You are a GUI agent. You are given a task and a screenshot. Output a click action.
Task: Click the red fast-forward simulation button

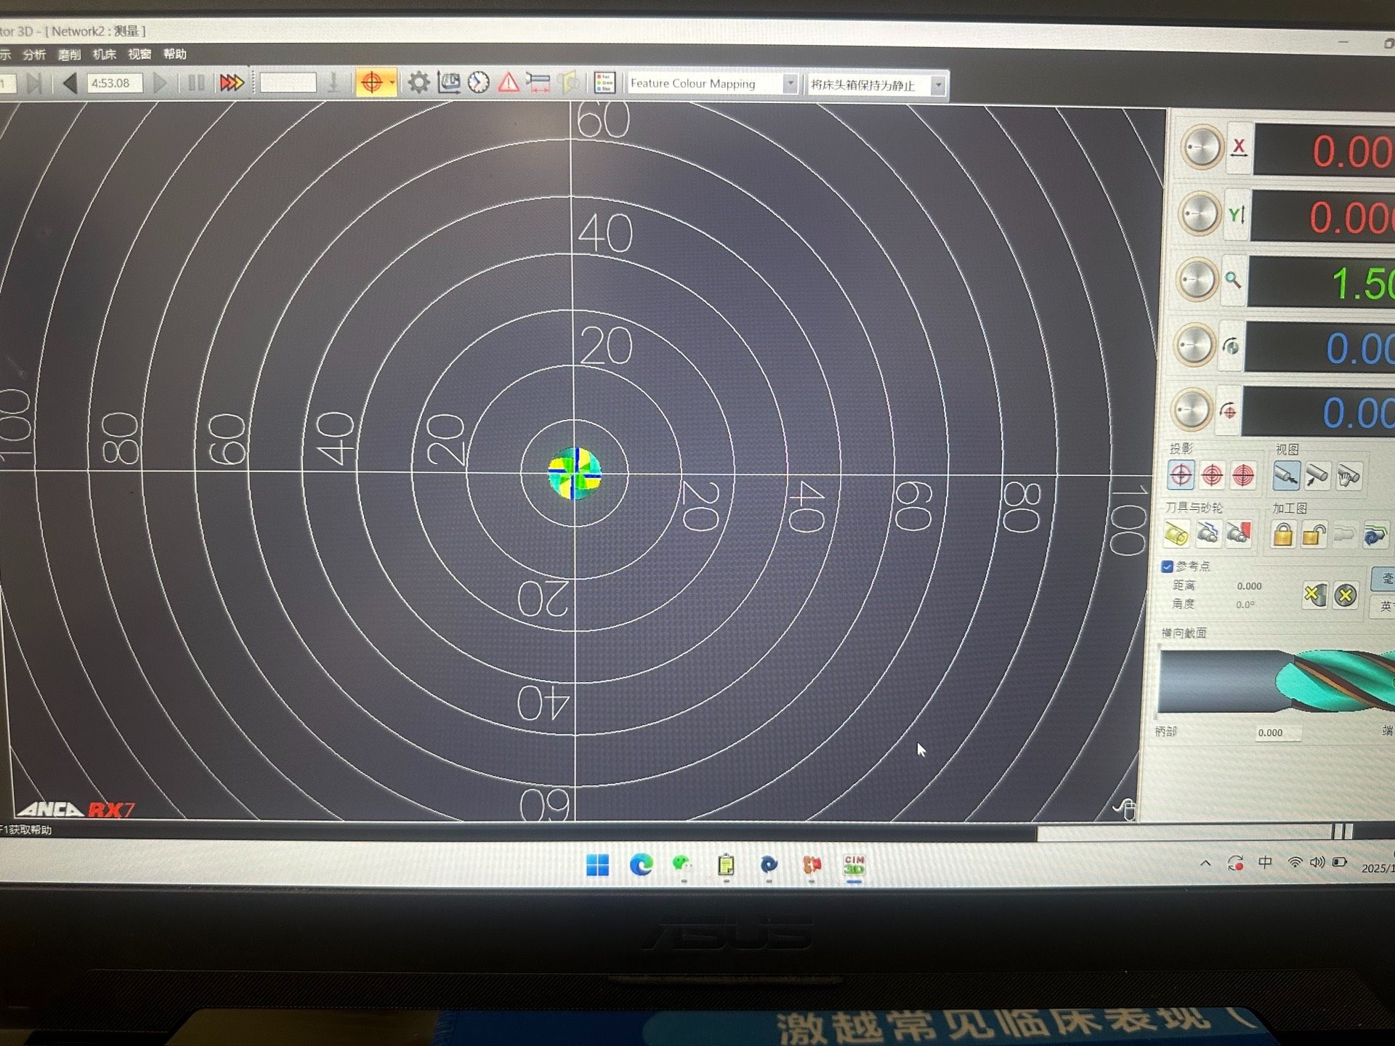click(232, 83)
